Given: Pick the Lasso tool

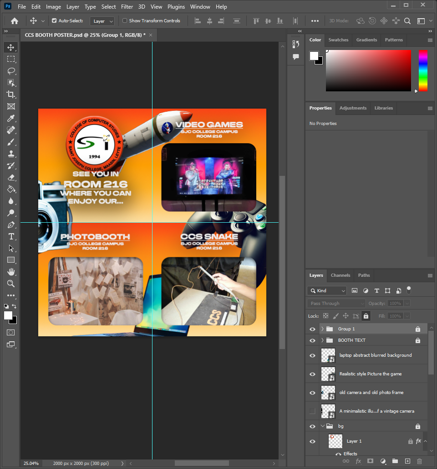Looking at the screenshot, I should click(x=11, y=71).
